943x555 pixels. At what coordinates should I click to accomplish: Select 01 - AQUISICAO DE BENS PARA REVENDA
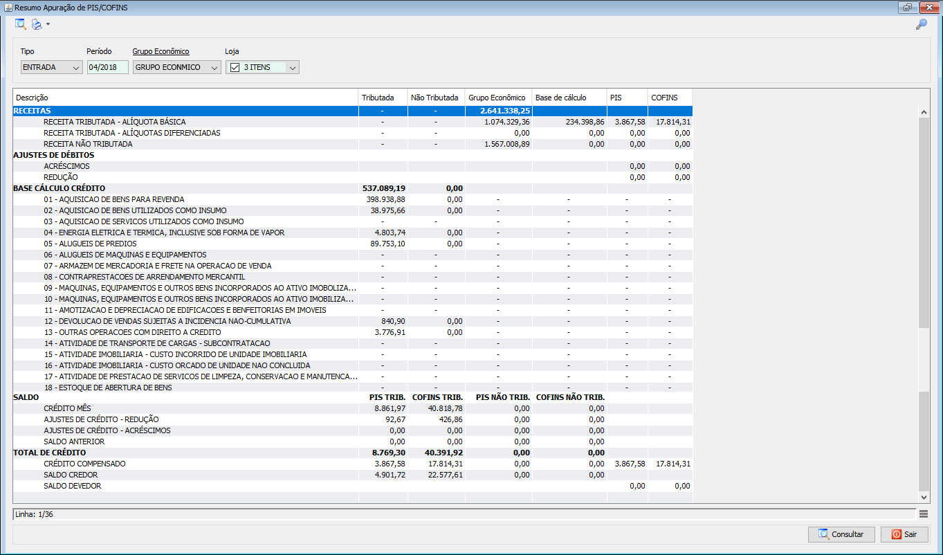click(353, 199)
